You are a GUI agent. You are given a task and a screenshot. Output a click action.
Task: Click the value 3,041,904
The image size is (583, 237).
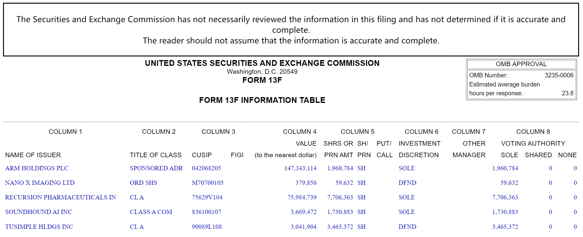click(304, 227)
